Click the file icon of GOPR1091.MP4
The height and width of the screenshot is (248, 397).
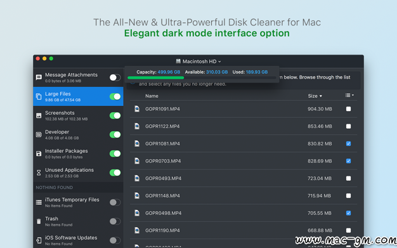click(137, 108)
